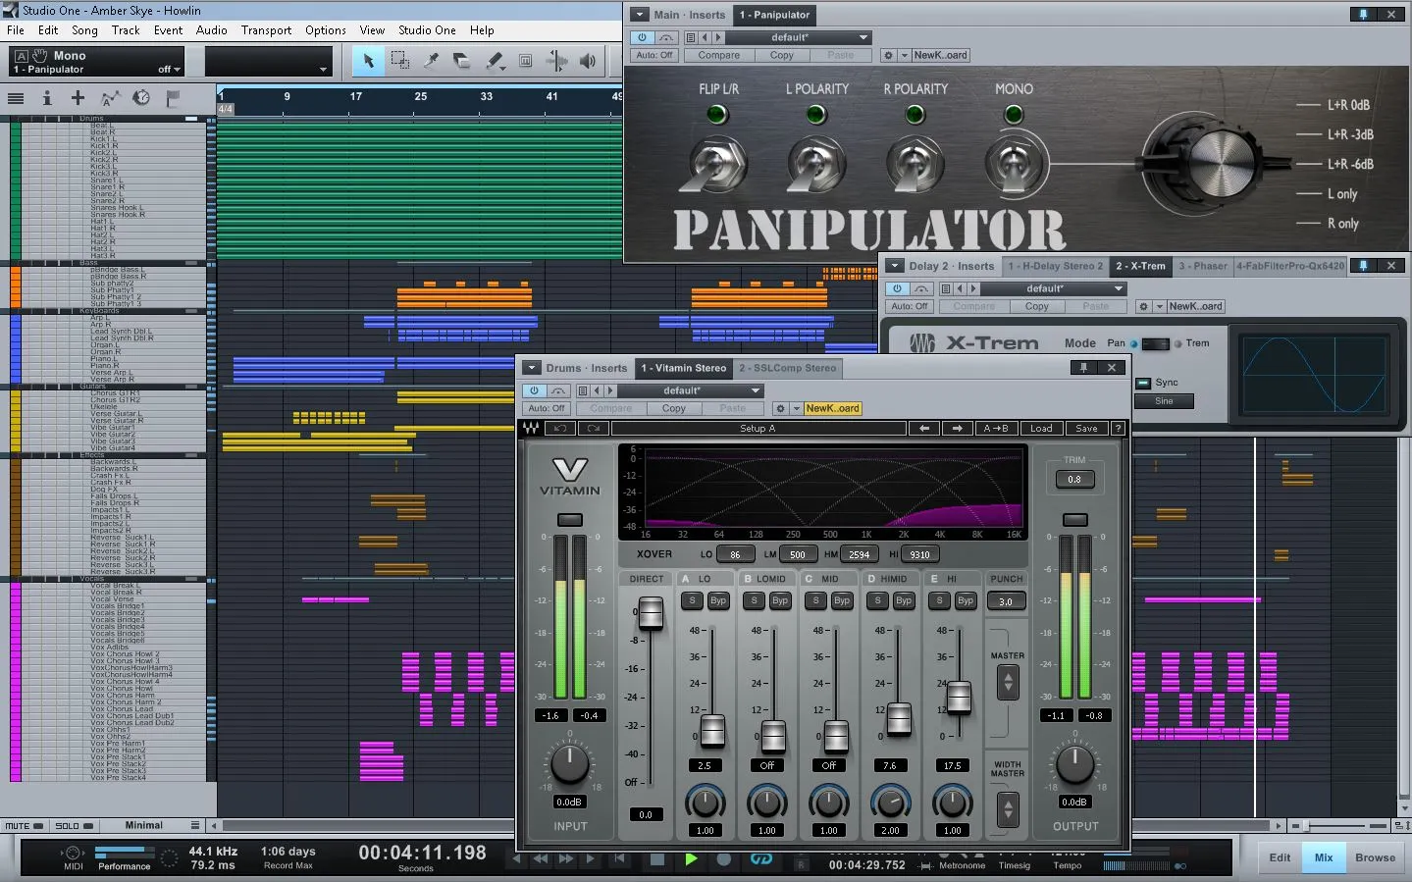Open the Browse panel button

click(x=1375, y=857)
